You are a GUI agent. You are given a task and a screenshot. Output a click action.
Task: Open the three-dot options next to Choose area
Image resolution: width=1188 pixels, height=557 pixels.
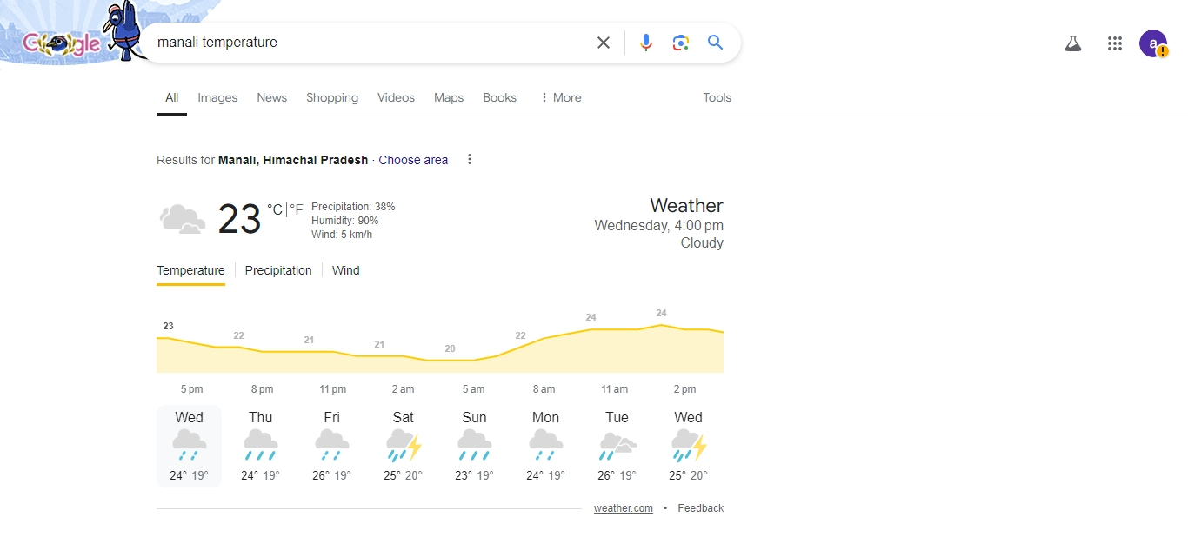pyautogui.click(x=470, y=159)
